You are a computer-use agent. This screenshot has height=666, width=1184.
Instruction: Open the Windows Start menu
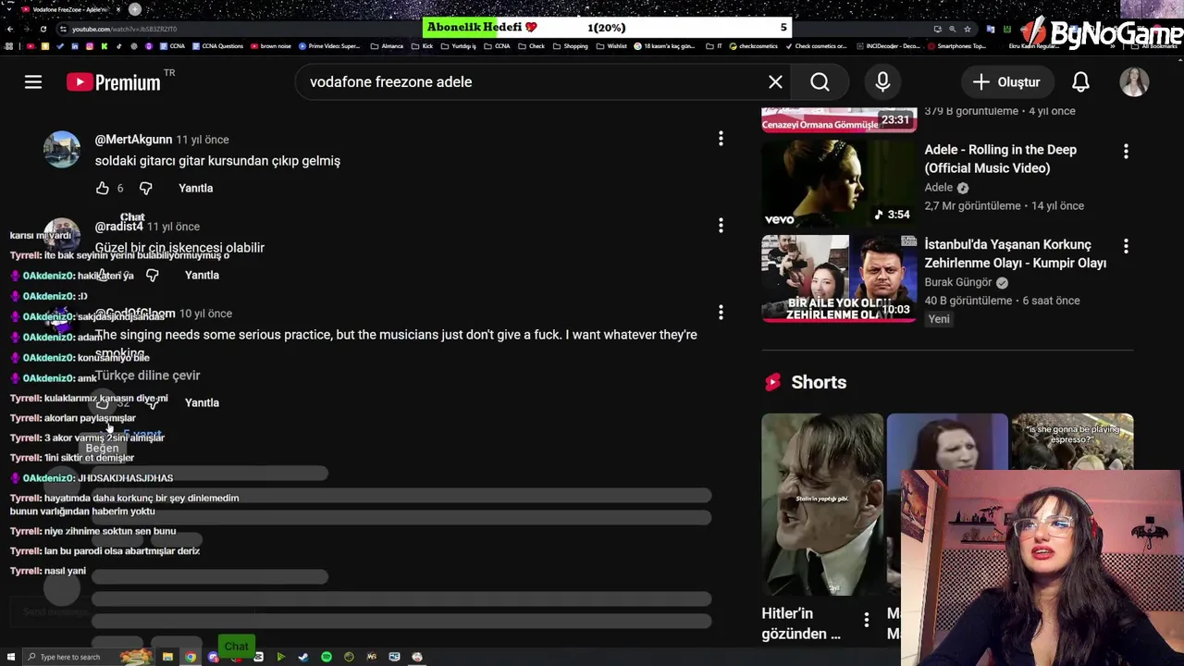tap(11, 657)
